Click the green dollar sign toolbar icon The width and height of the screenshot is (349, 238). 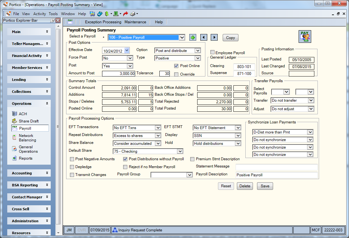pos(106,14)
